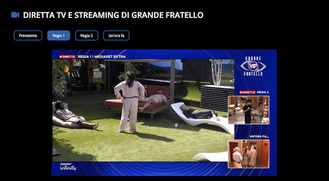Click the Mediaset Infinity logo

tap(68, 167)
